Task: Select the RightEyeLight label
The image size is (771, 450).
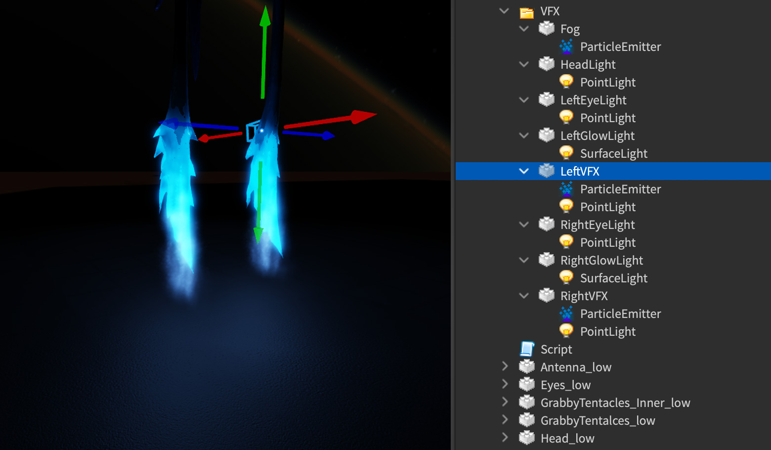Action: [598, 225]
